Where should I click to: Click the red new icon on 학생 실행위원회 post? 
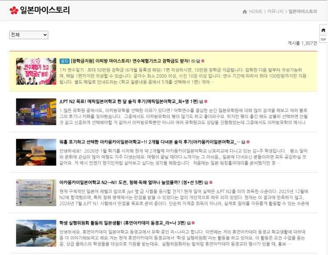click(x=194, y=223)
